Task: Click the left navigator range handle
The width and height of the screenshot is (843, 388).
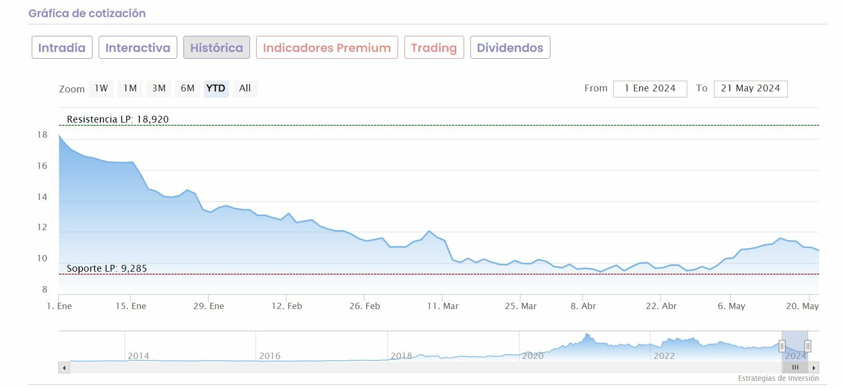Action: tap(782, 346)
